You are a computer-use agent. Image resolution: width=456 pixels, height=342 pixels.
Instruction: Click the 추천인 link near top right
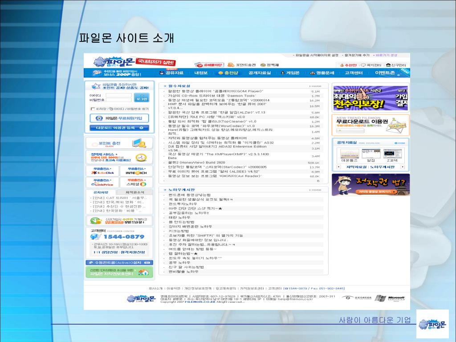[x=348, y=65]
